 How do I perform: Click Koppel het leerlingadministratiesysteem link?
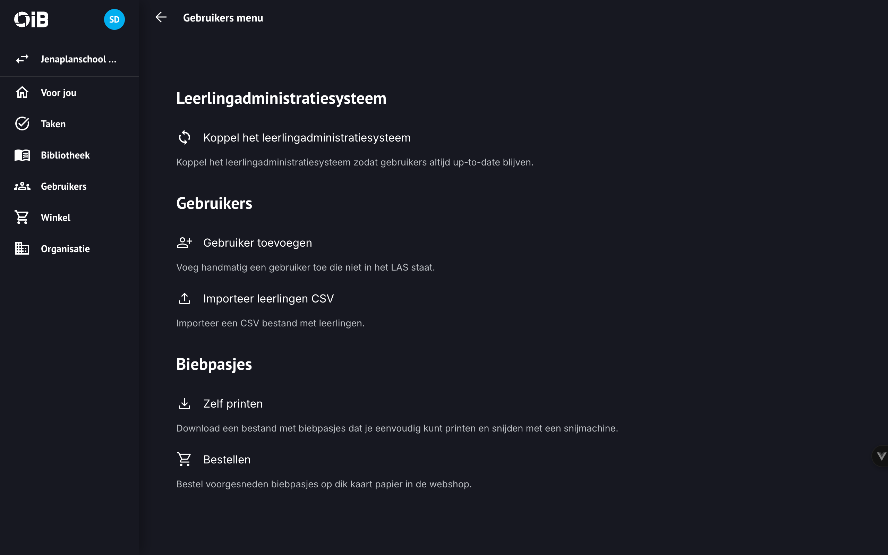[x=307, y=138]
